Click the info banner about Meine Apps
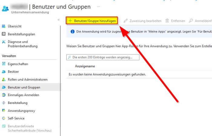212x136 pixels. tap(139, 31)
